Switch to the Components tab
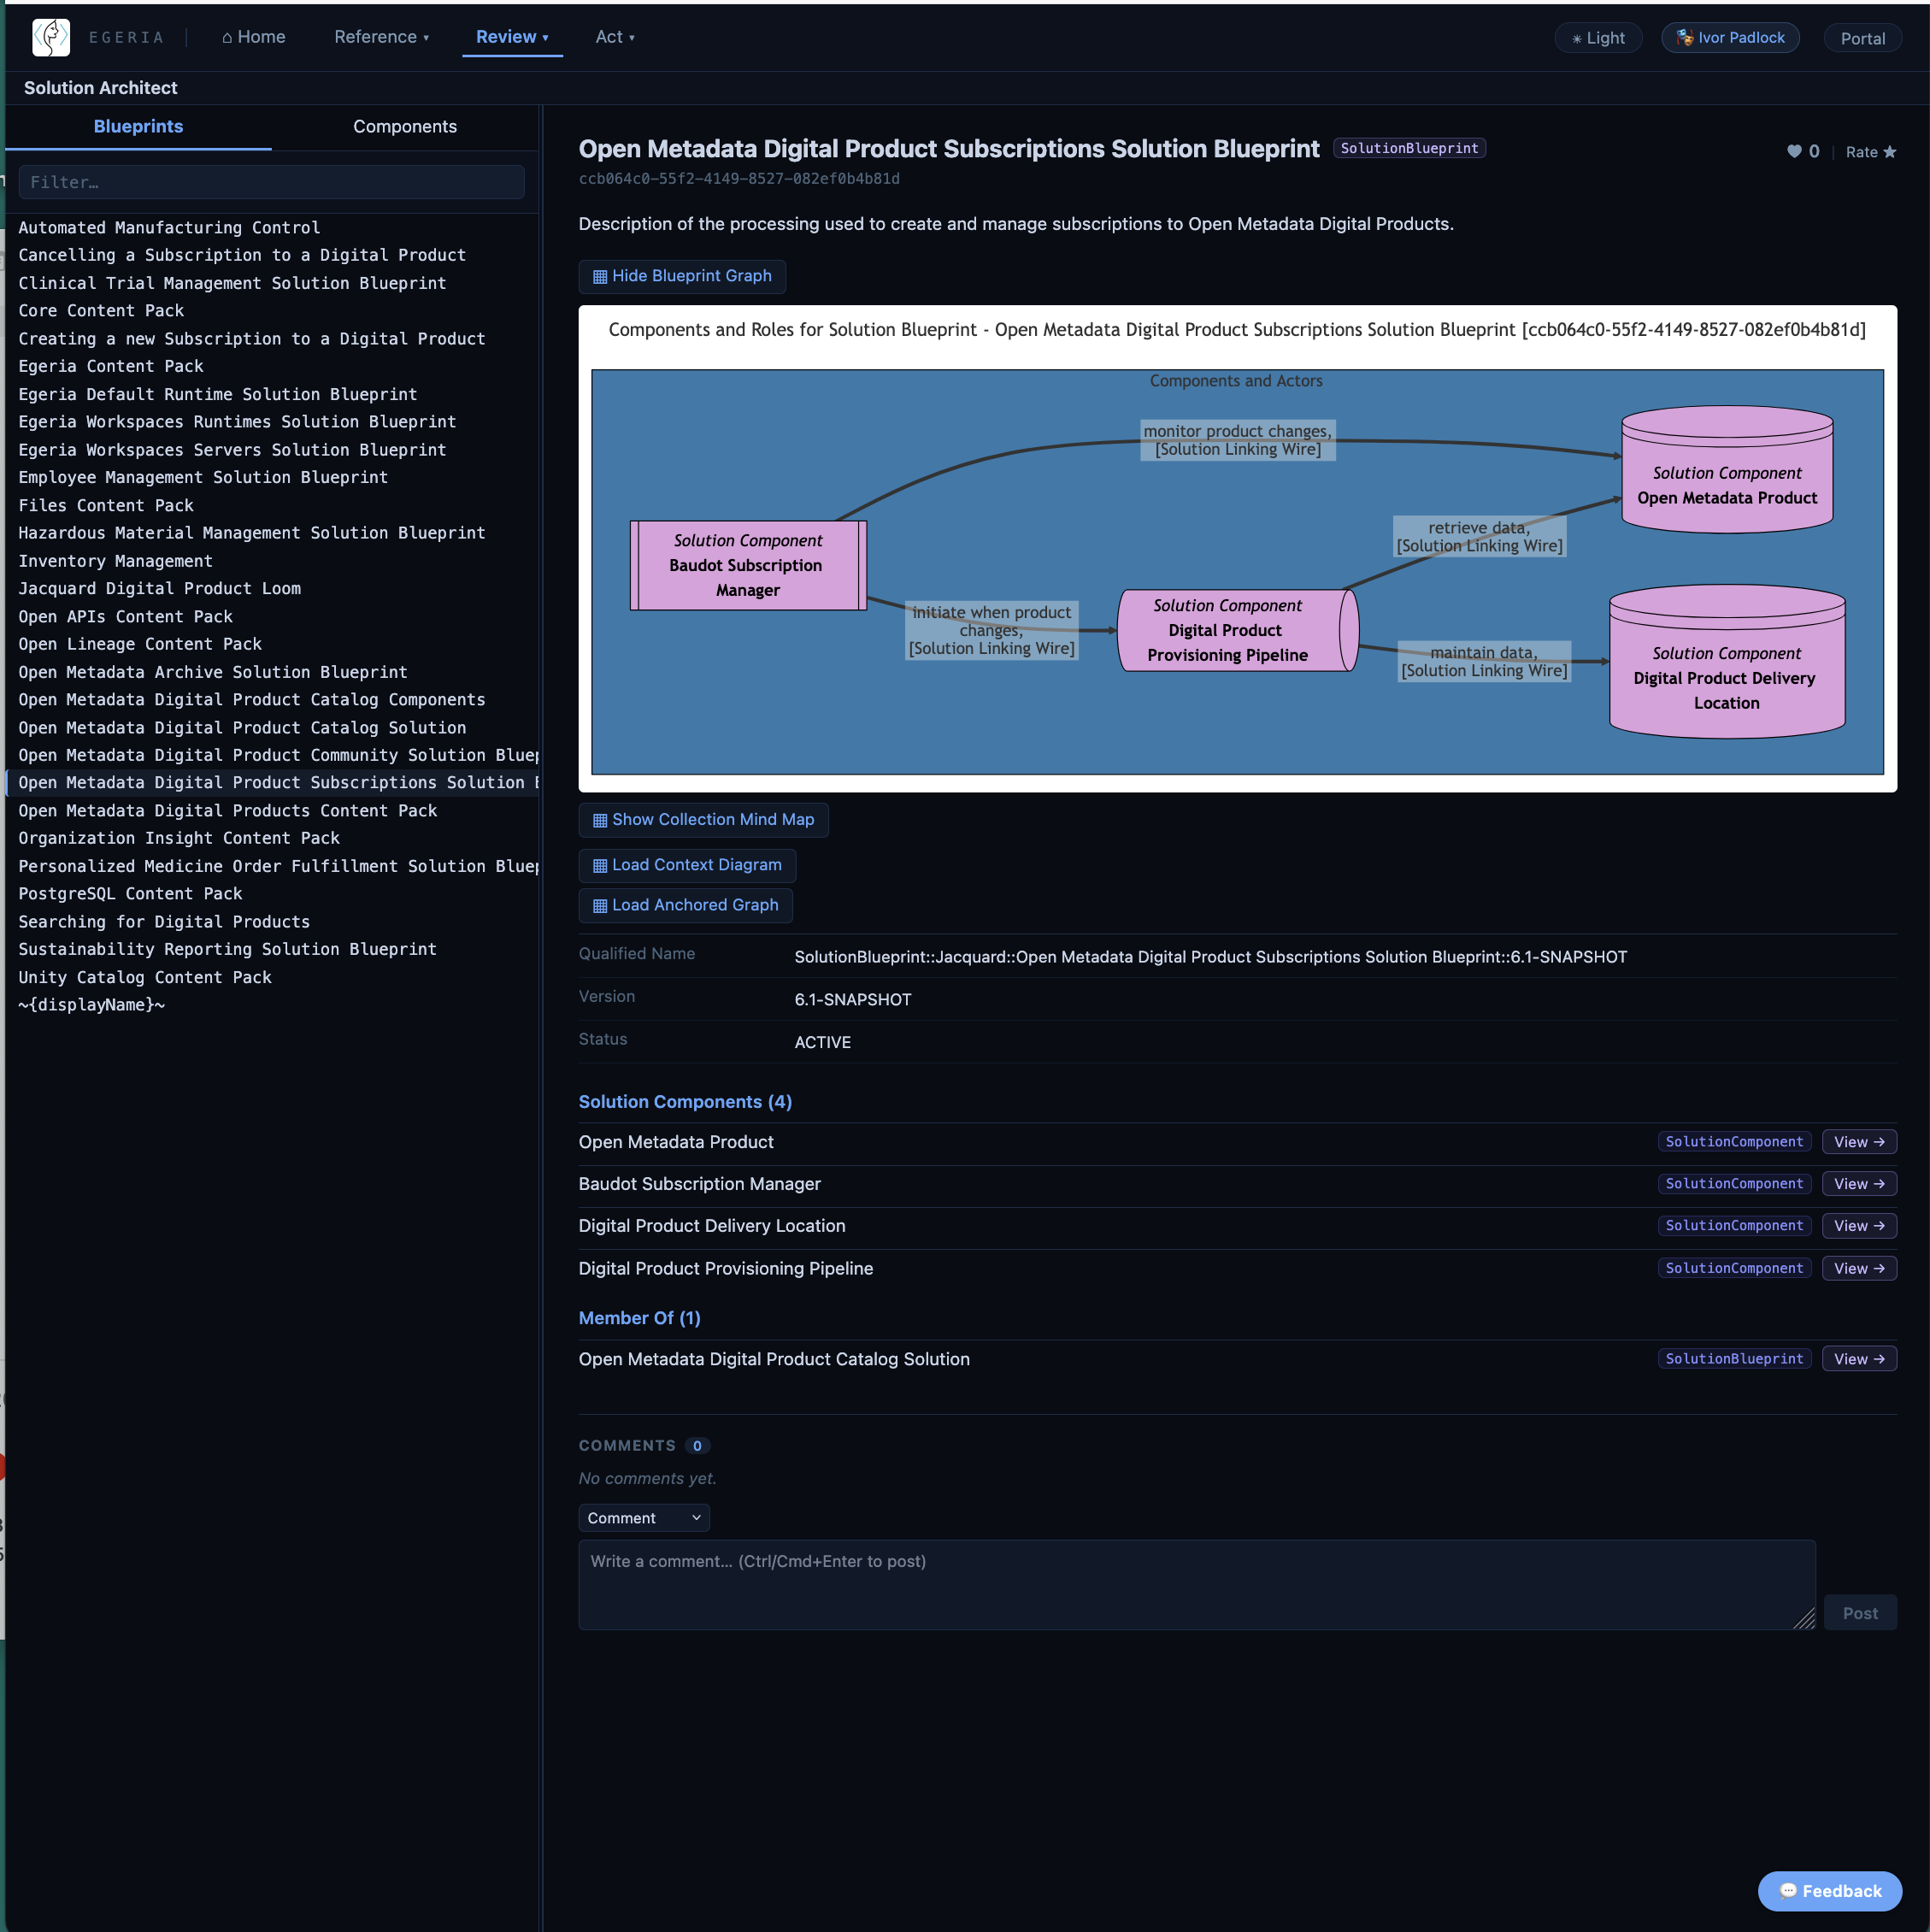The width and height of the screenshot is (1930, 1932). [405, 127]
